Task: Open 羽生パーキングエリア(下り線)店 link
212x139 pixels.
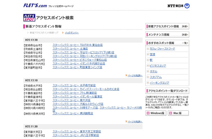Action: [x=85, y=56]
